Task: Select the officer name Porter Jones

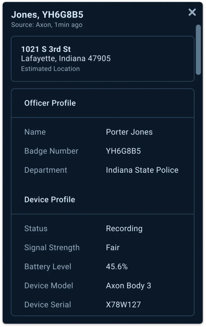Action: point(129,132)
